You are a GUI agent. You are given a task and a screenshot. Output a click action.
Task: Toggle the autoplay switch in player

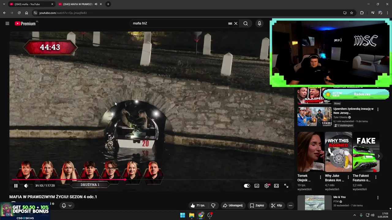click(247, 185)
